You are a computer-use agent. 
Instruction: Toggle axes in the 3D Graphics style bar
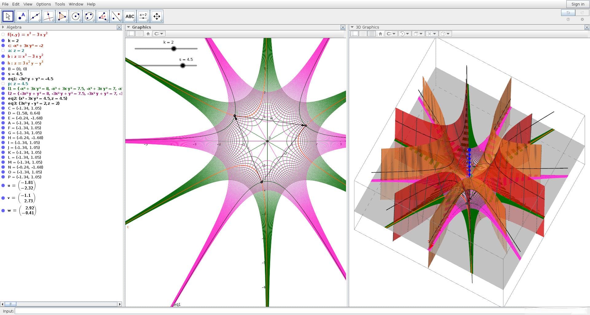tap(354, 34)
